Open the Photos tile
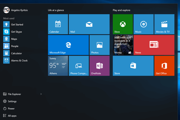 [x=100, y=45]
